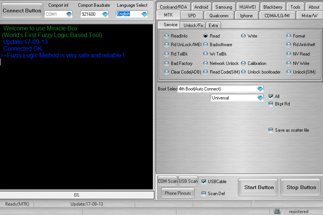Switch to the Samsung tab
The width and height of the screenshot is (323, 215).
(224, 7)
